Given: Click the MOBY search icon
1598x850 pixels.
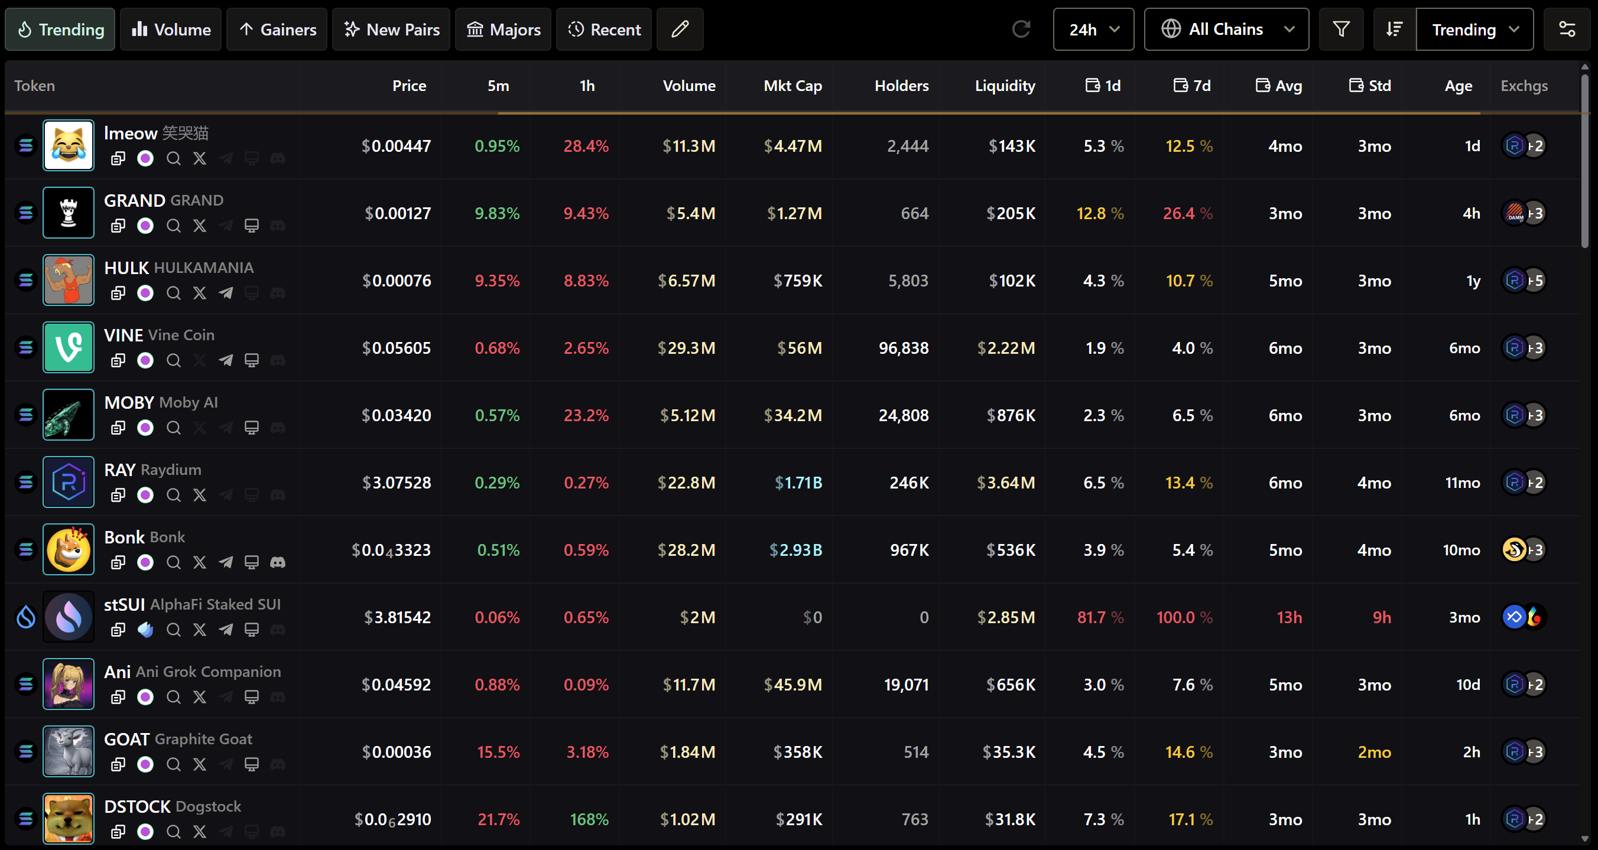Looking at the screenshot, I should [x=174, y=428].
